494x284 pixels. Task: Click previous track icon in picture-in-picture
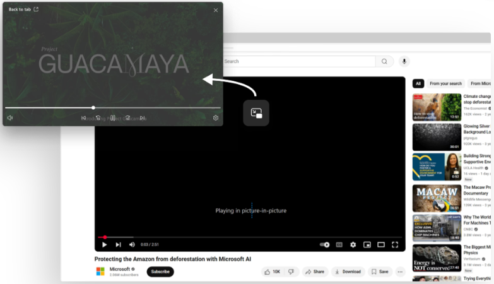point(83,118)
